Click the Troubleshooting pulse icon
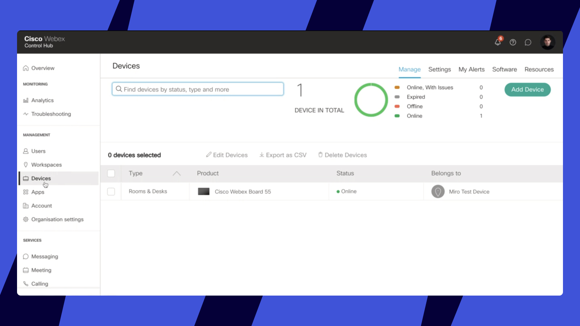Screen dimensions: 580x326 coord(26,114)
